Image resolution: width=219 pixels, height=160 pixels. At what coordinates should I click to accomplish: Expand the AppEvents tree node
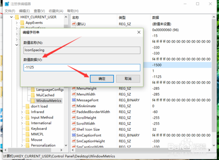pos(17,23)
